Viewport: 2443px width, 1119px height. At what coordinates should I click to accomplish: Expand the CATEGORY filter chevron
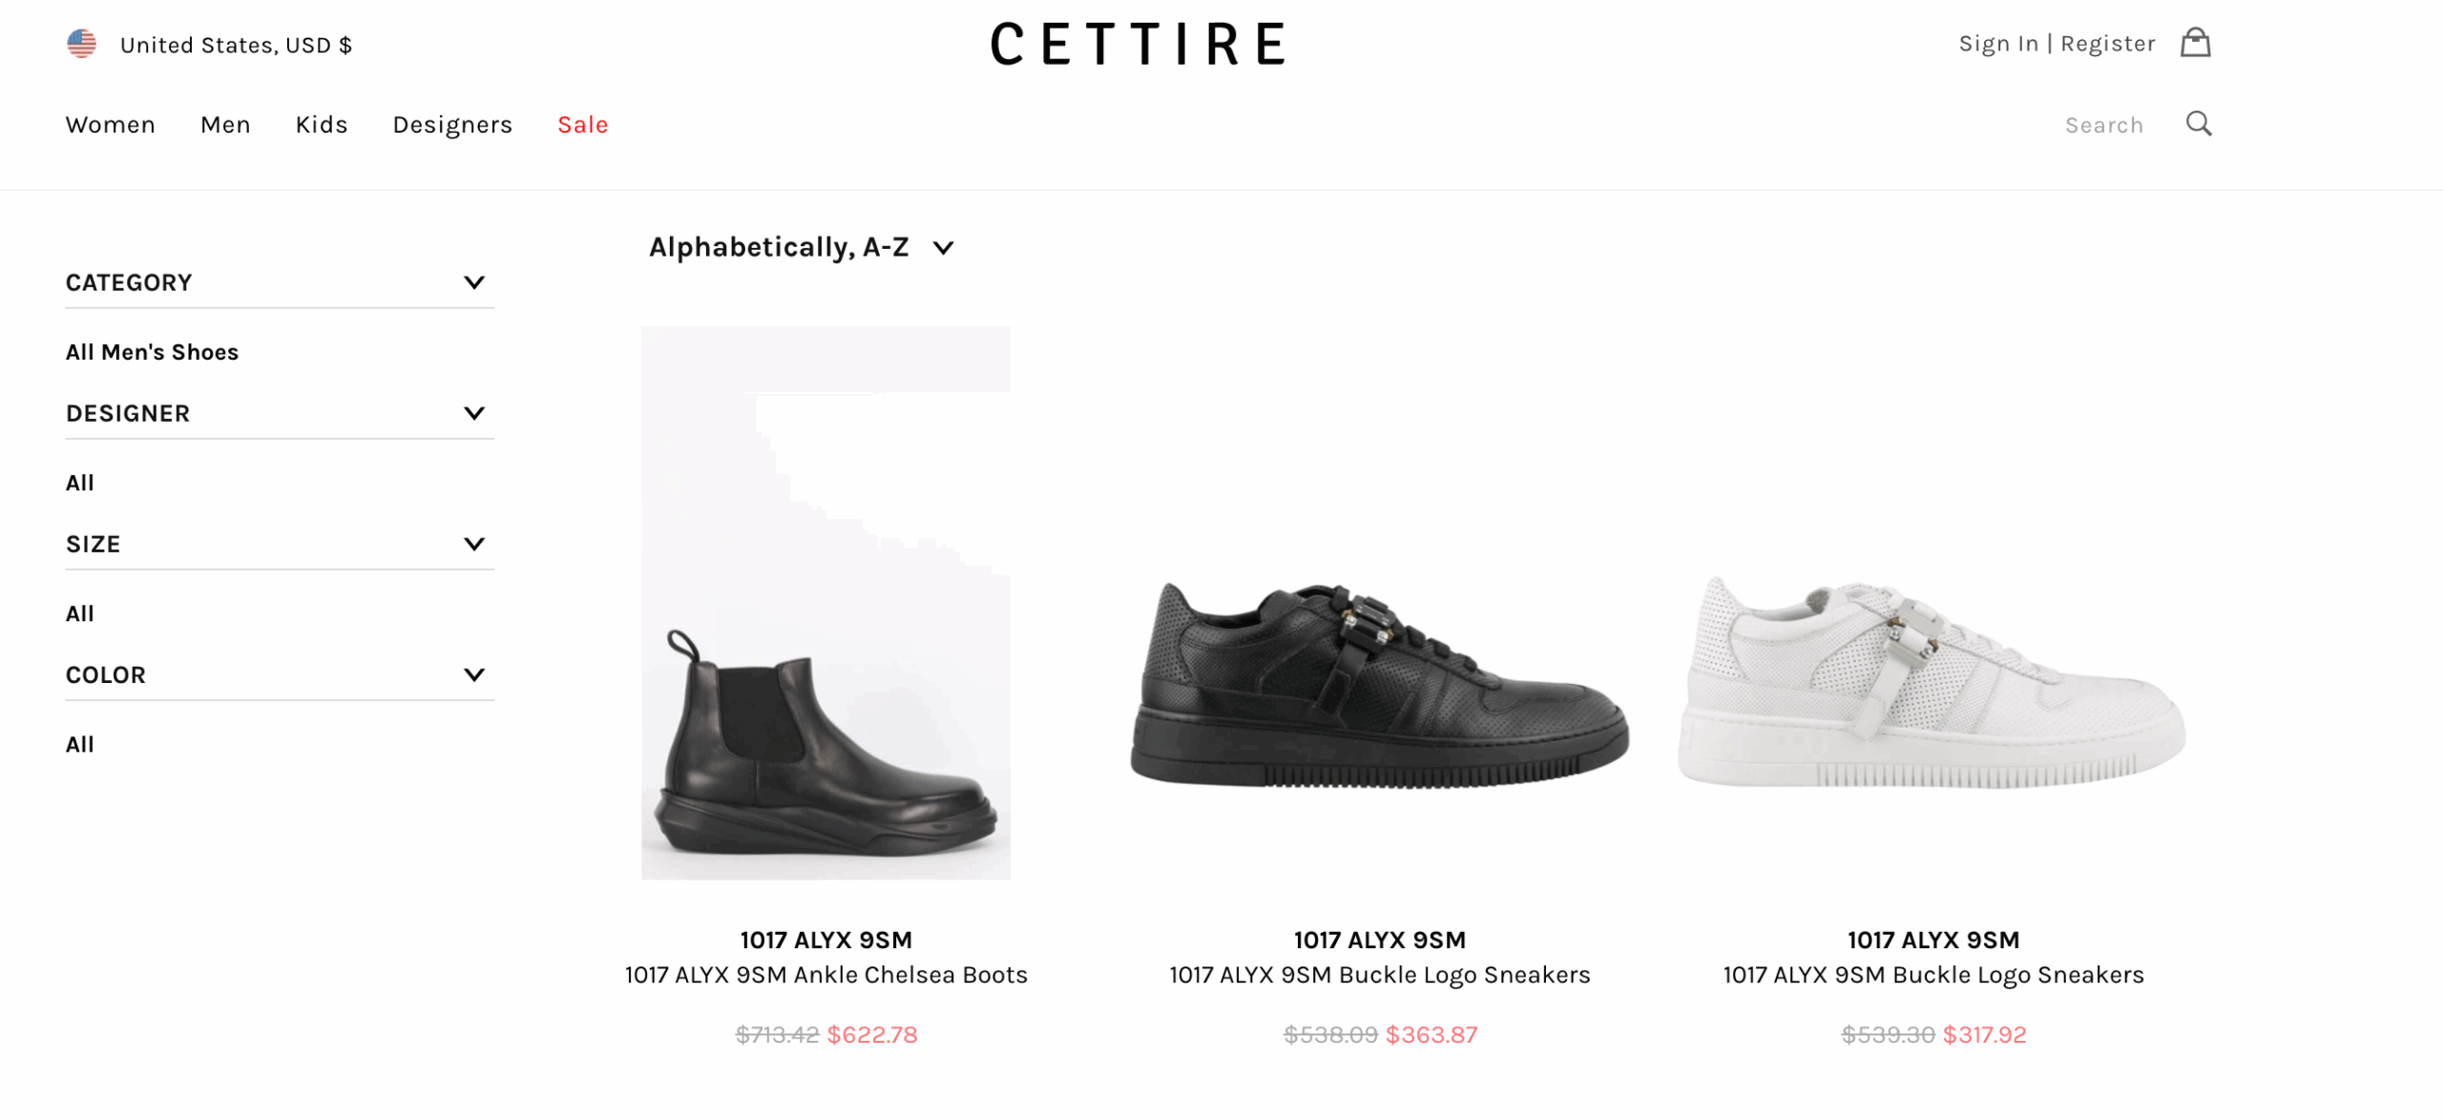click(473, 282)
